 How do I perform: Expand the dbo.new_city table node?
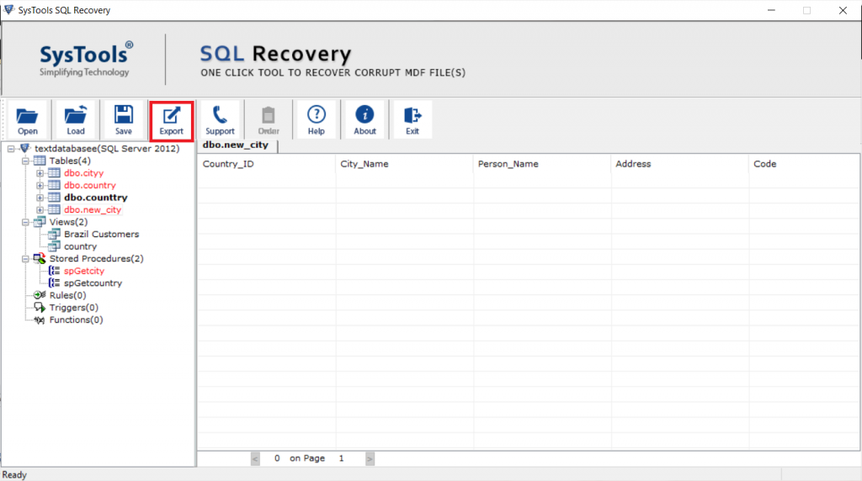pyautogui.click(x=40, y=209)
